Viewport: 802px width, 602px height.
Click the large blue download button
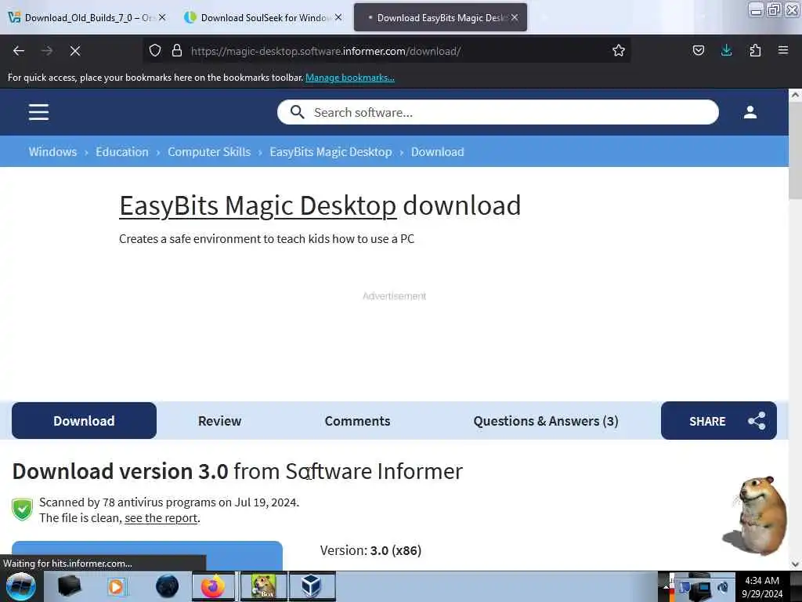click(147, 556)
